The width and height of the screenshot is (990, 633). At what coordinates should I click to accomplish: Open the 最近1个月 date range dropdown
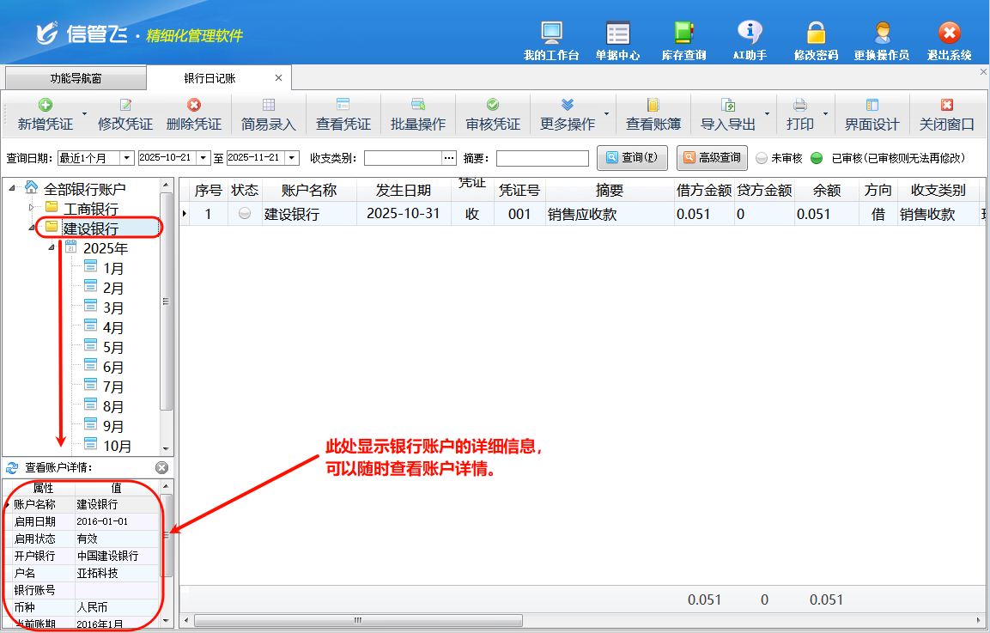point(126,158)
